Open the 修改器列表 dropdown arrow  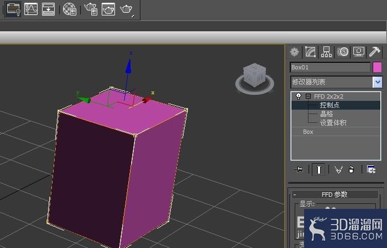(378, 82)
